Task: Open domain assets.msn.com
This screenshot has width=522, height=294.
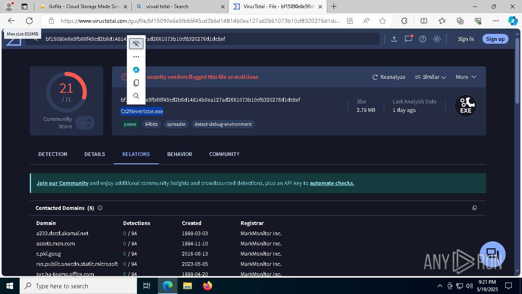Action: point(55,243)
